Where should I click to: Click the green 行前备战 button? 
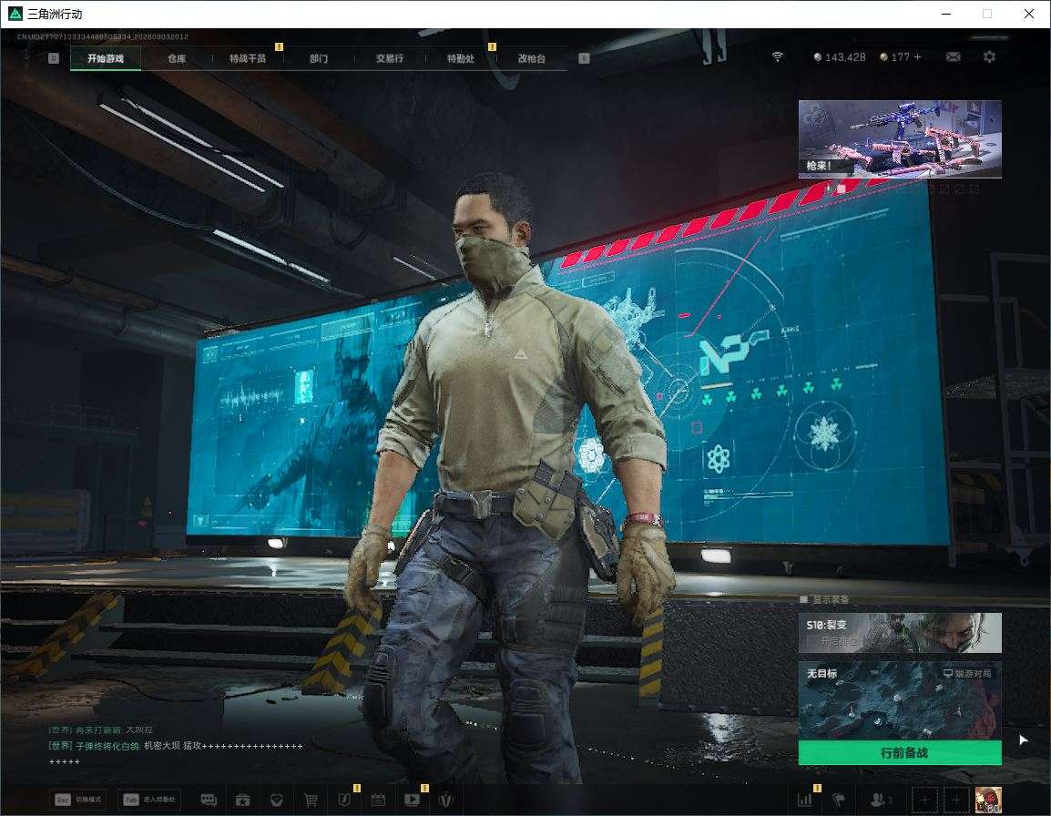coord(900,753)
